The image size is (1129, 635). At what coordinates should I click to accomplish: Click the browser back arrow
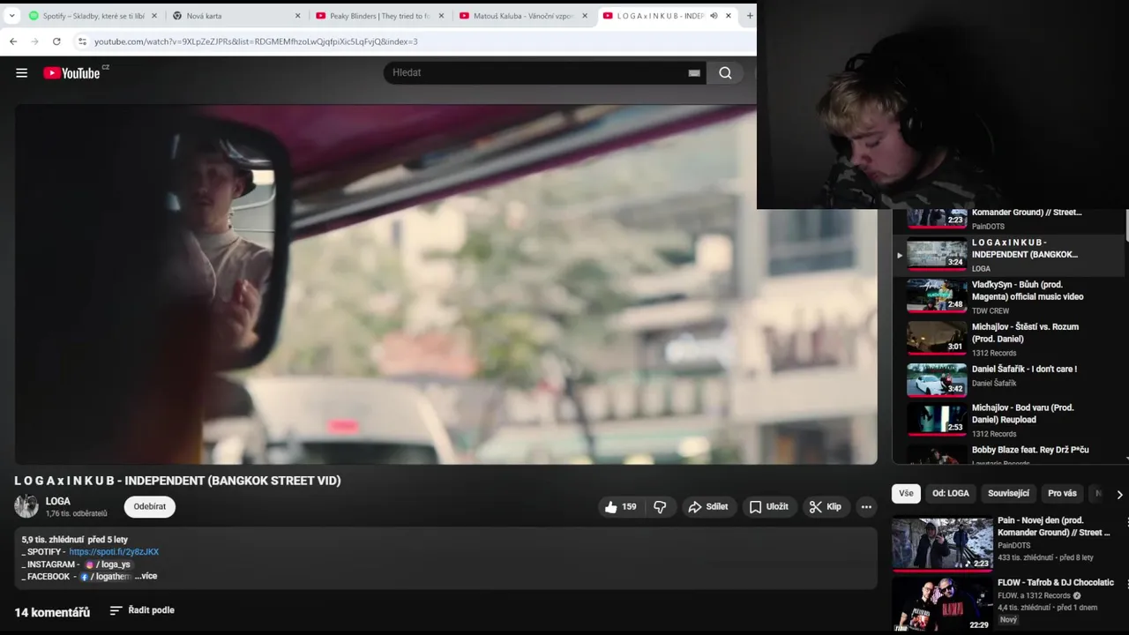(13, 41)
